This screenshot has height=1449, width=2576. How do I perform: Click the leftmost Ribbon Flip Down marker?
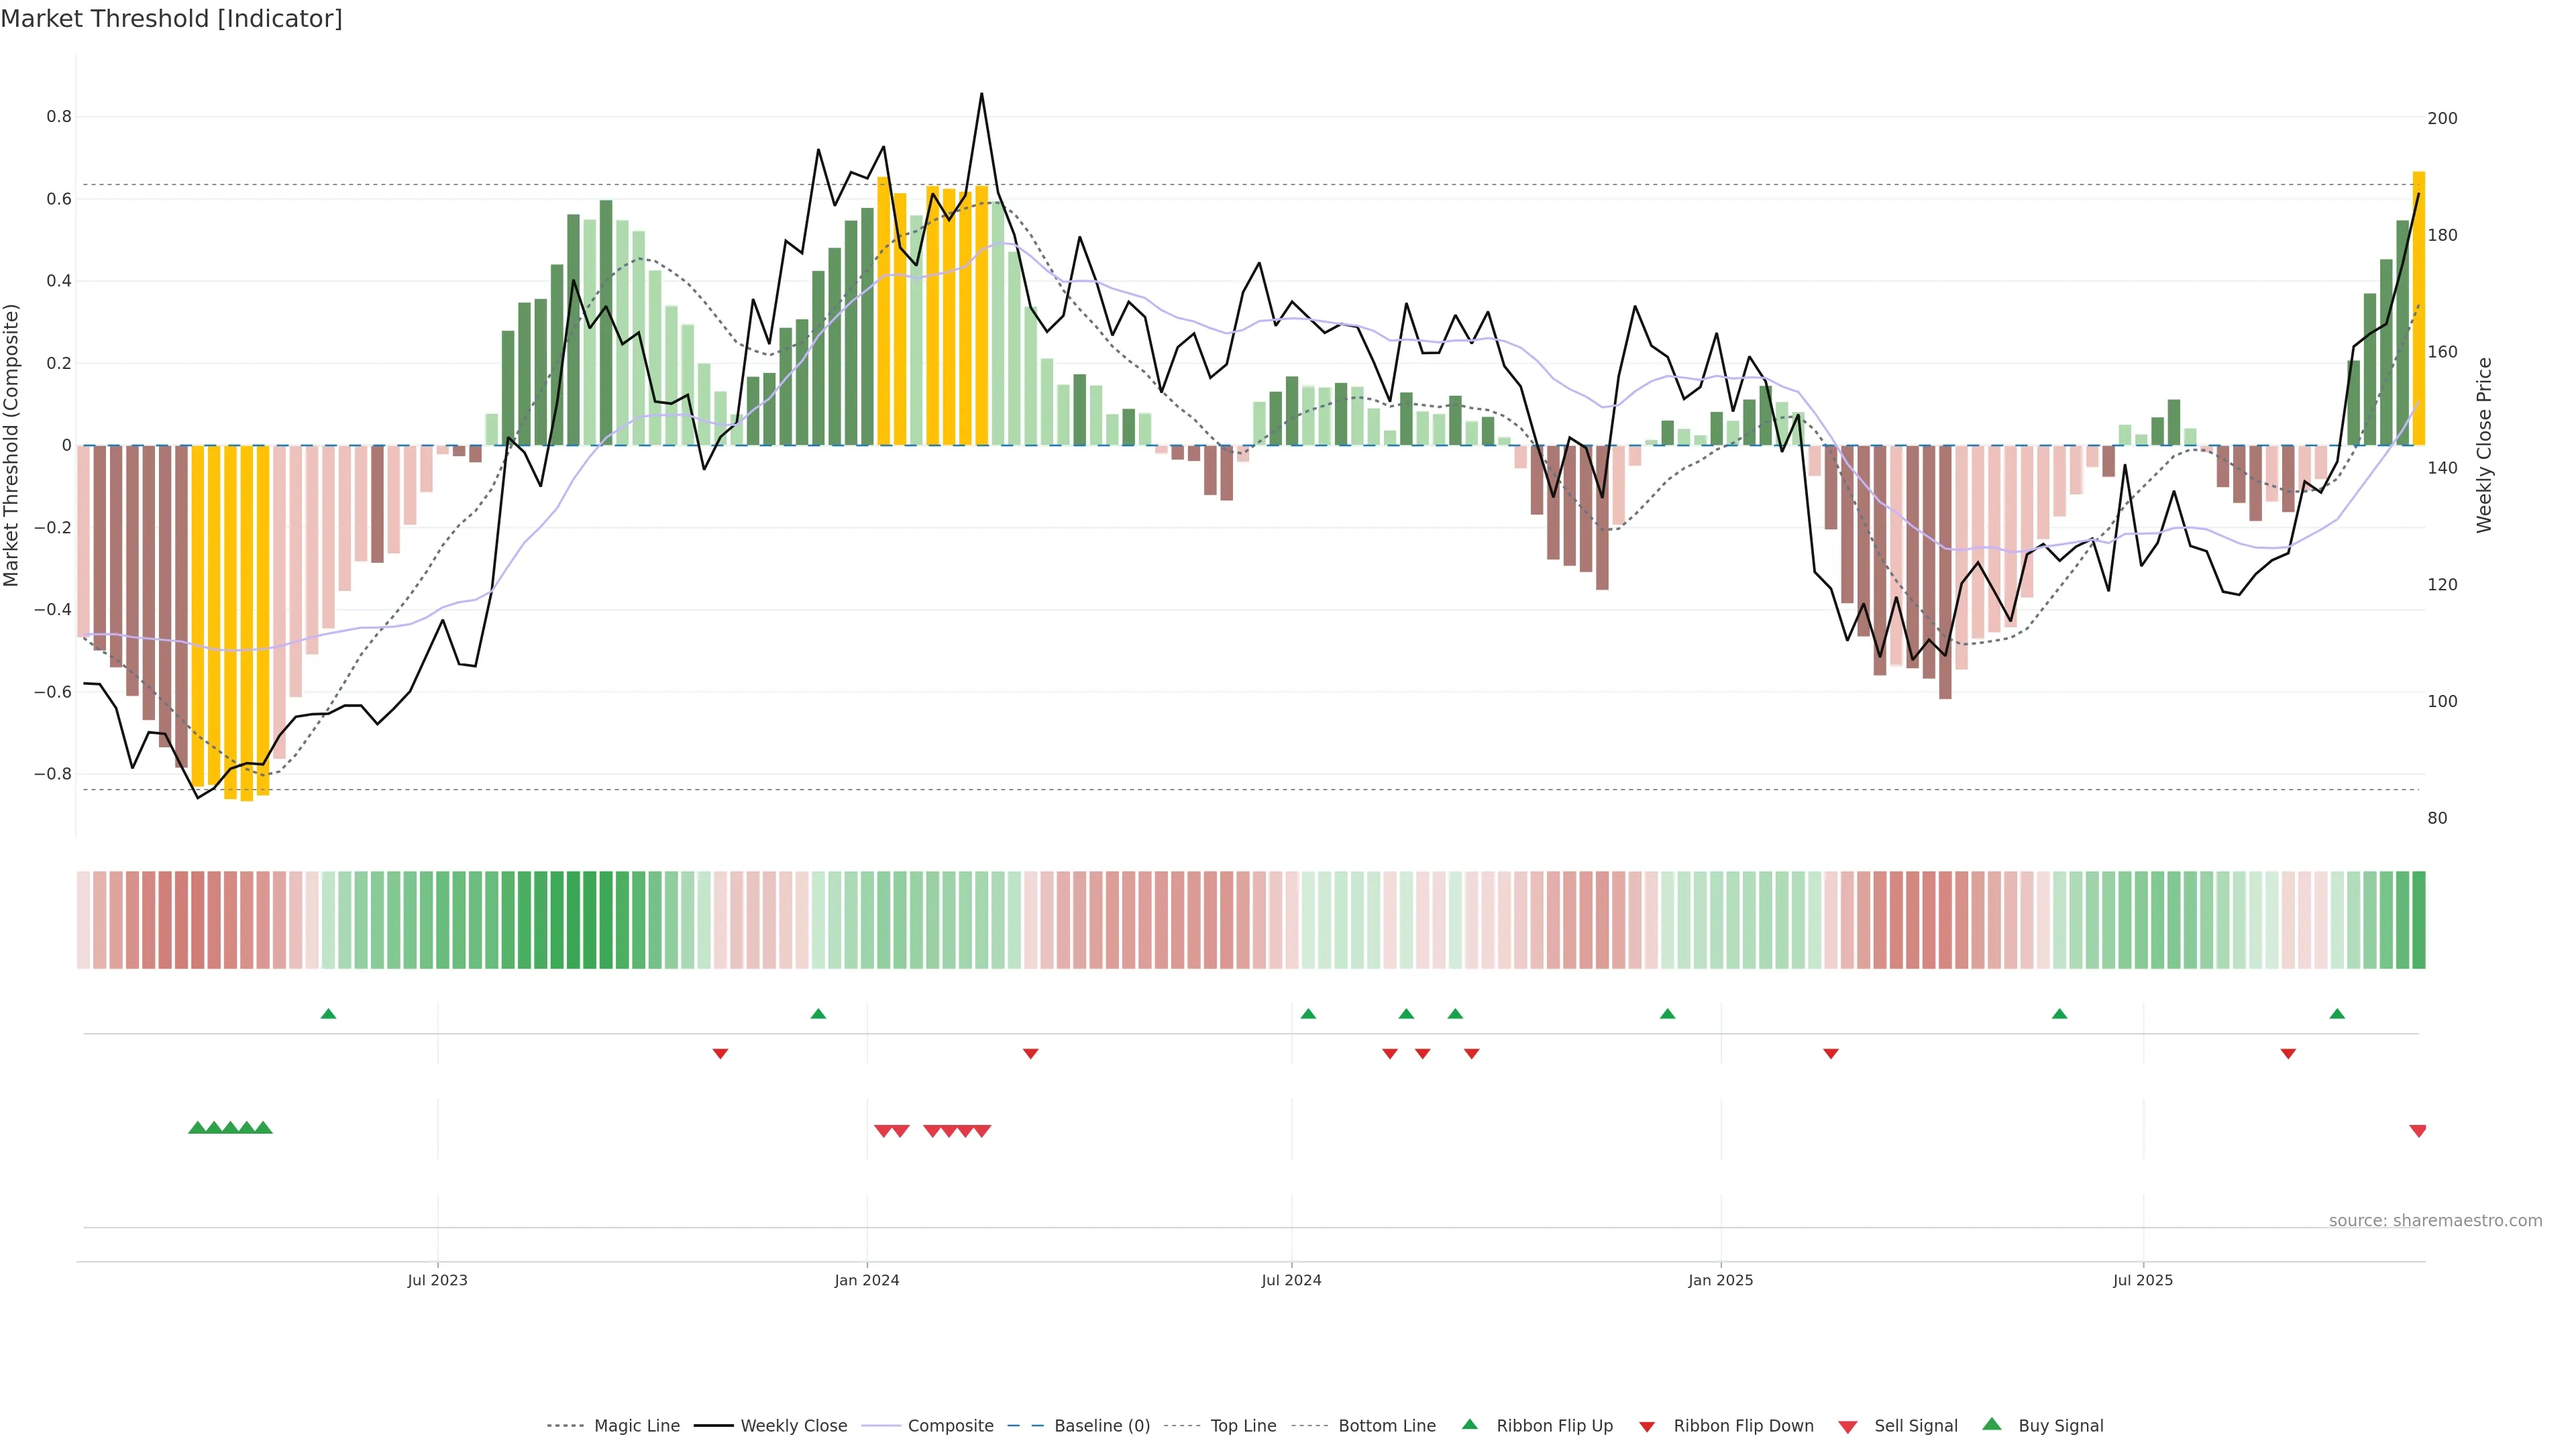point(720,1054)
